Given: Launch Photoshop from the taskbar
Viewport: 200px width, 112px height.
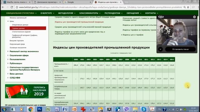Looking at the screenshot, I should point(39,109).
